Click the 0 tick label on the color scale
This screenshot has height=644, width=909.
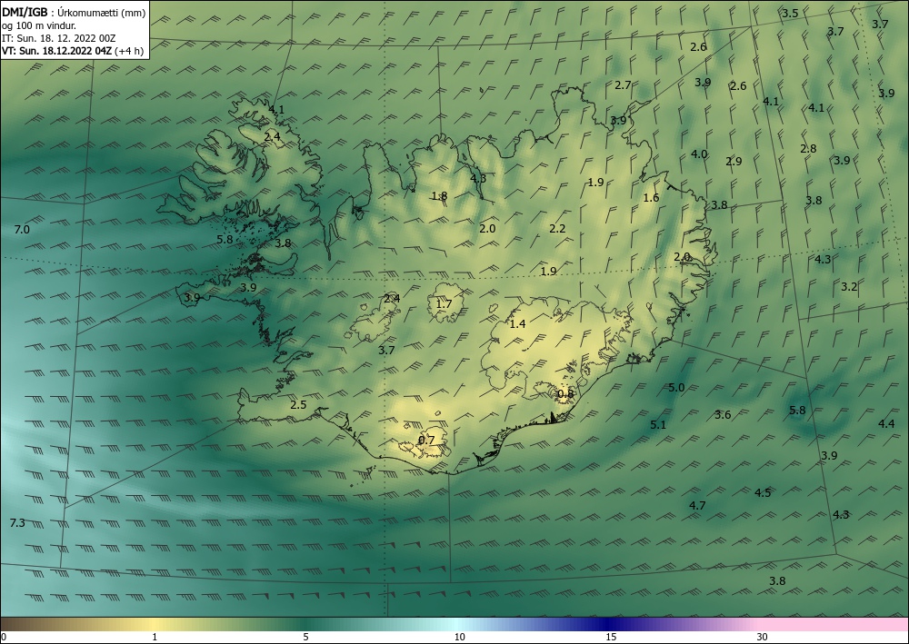pyautogui.click(x=4, y=637)
